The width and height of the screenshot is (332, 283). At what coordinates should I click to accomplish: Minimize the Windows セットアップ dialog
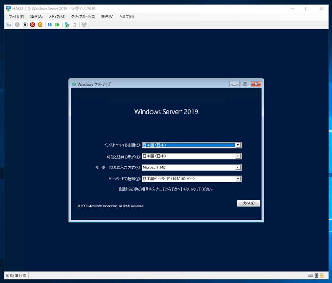pos(234,84)
